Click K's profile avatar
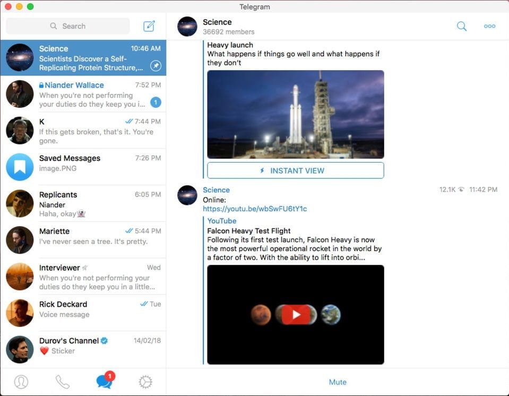 [x=20, y=131]
